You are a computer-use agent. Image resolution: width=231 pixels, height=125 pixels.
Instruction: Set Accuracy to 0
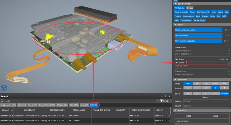pyautogui.click(x=188, y=88)
